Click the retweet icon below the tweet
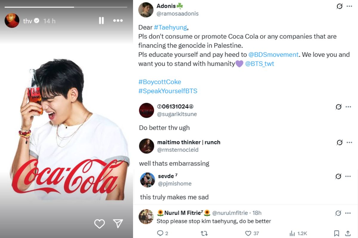The image size is (358, 238). coord(204,233)
